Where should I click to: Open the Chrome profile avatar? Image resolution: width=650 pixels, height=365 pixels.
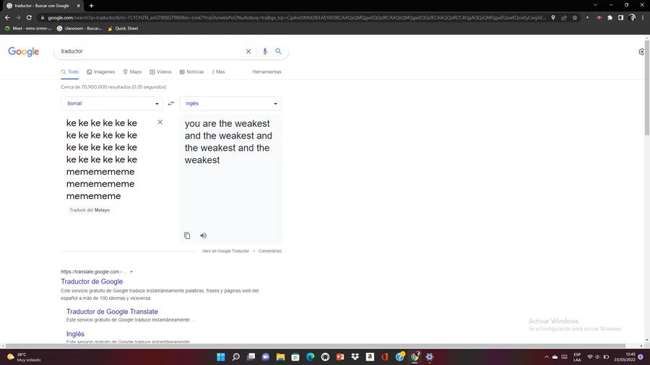click(x=632, y=18)
